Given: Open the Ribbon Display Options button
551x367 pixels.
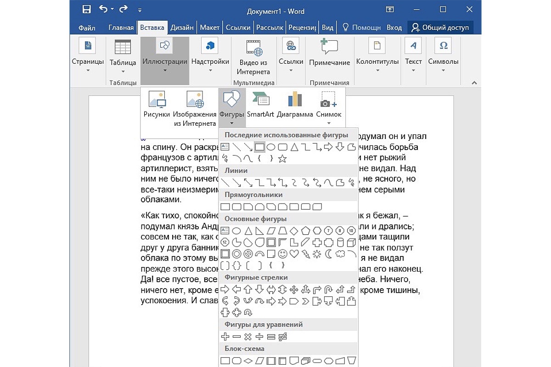Looking at the screenshot, I should coord(390,10).
